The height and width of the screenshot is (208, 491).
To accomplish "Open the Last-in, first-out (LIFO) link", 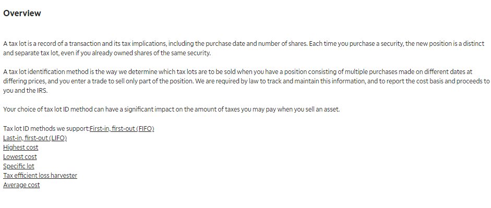I will tap(35, 138).
